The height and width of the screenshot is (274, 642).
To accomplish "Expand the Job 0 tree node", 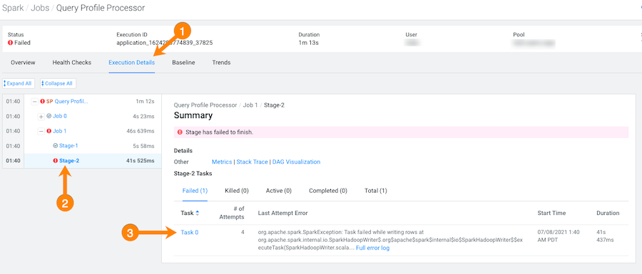I will [41, 117].
